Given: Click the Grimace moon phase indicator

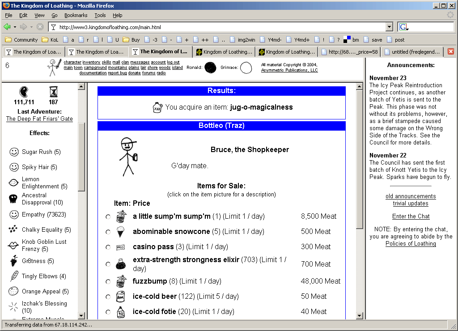Looking at the screenshot, I should 246,68.
